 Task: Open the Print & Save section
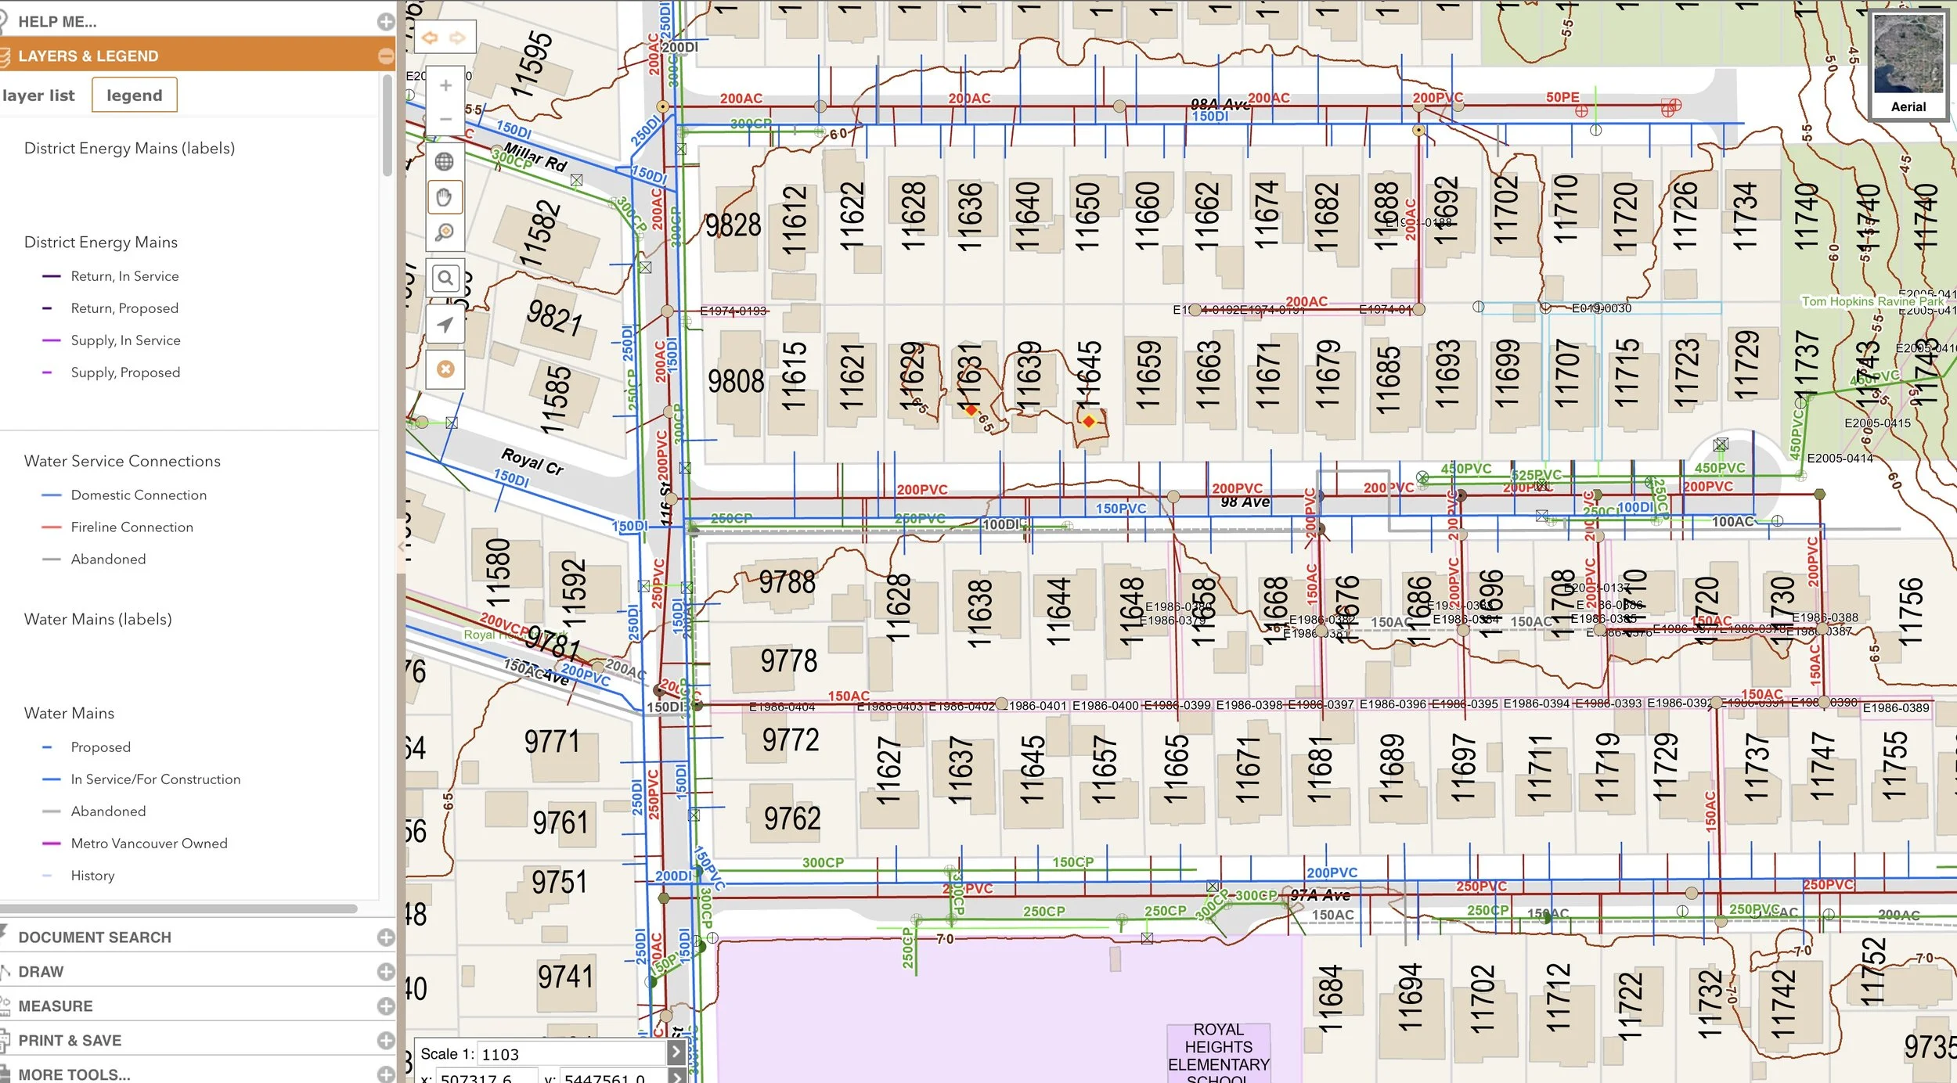click(x=385, y=1040)
